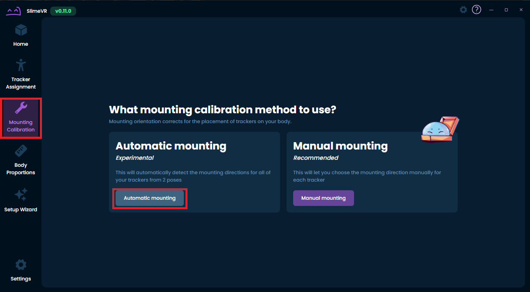The image size is (530, 292).
Task: Close the SlimeVR window
Action: click(x=521, y=10)
